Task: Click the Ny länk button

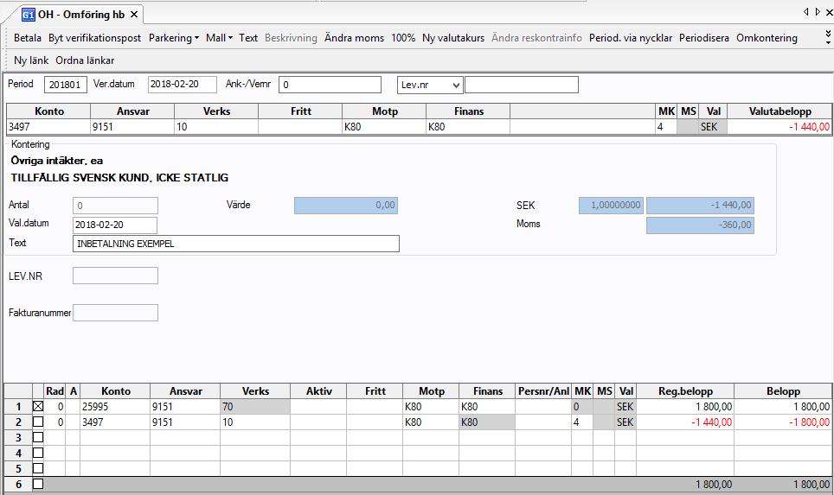Action: click(31, 60)
